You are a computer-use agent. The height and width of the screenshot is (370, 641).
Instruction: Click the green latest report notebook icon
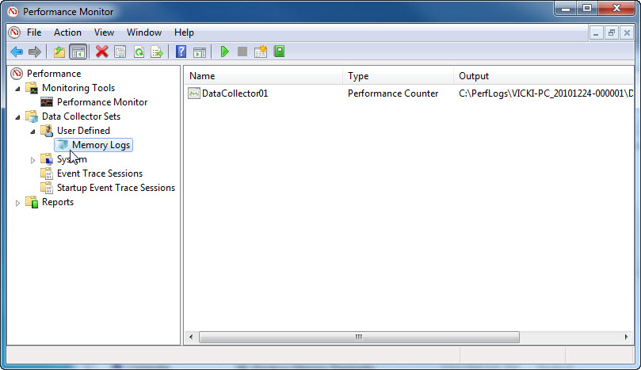tap(279, 51)
